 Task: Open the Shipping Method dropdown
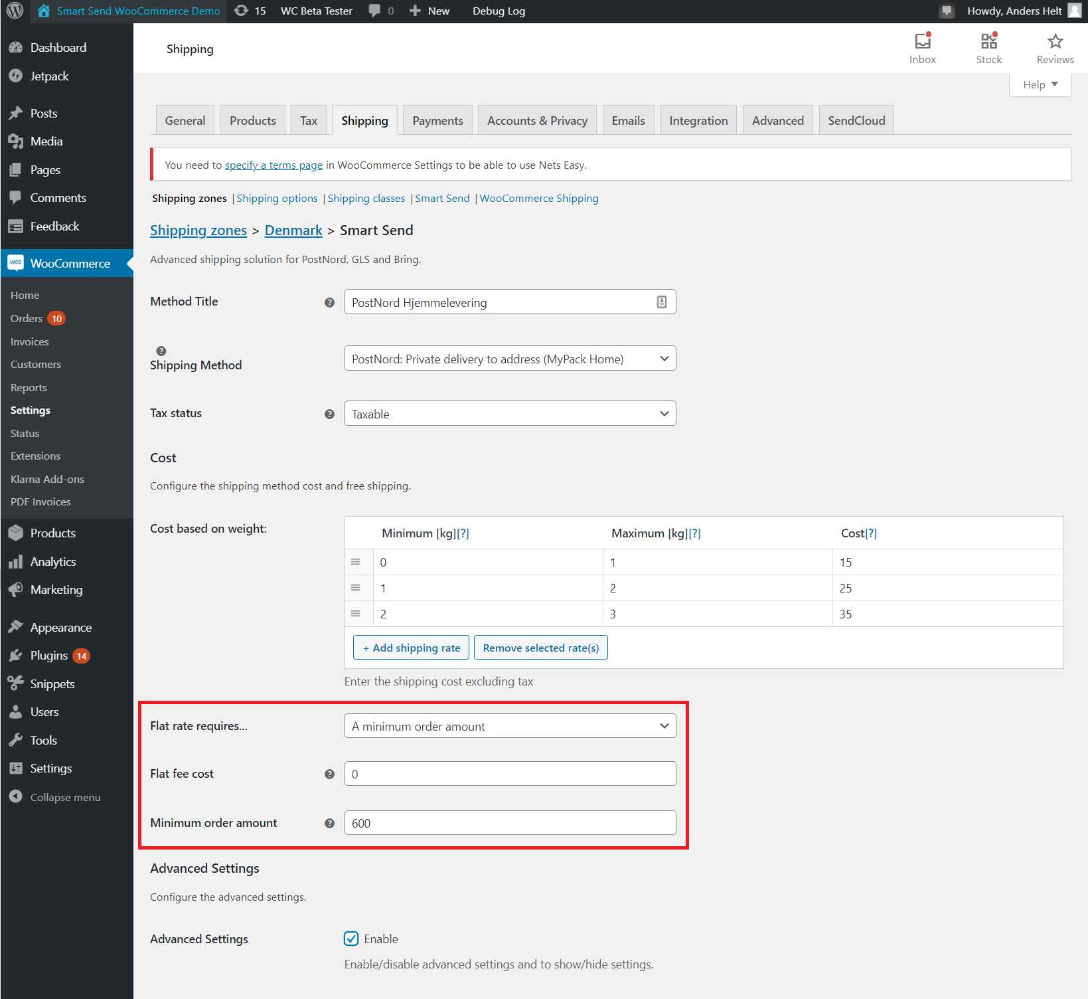coord(510,359)
